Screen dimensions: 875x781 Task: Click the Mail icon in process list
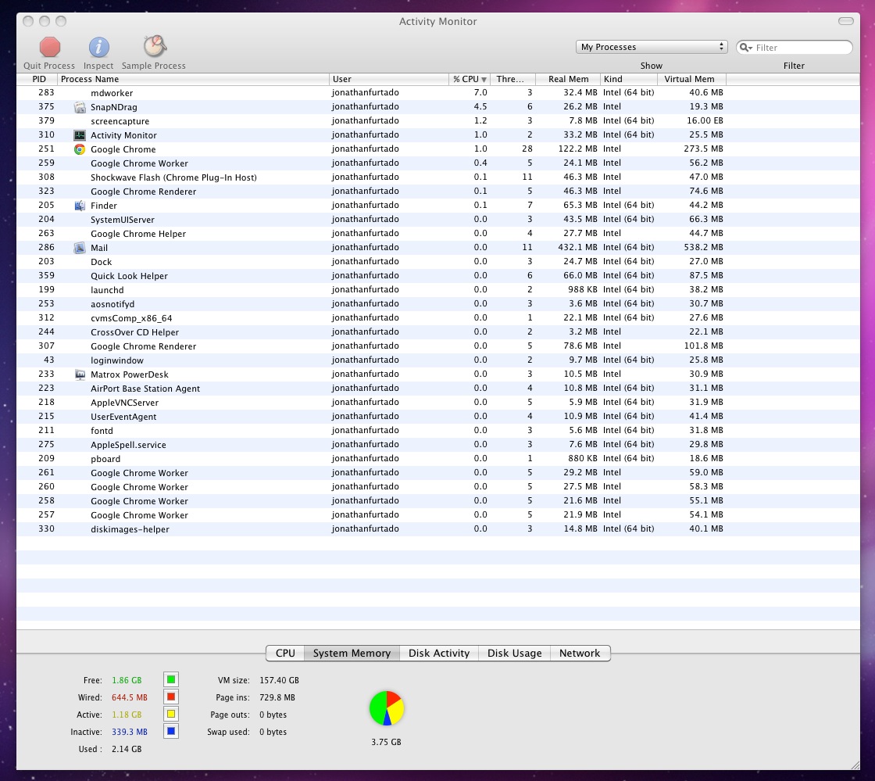(x=80, y=248)
